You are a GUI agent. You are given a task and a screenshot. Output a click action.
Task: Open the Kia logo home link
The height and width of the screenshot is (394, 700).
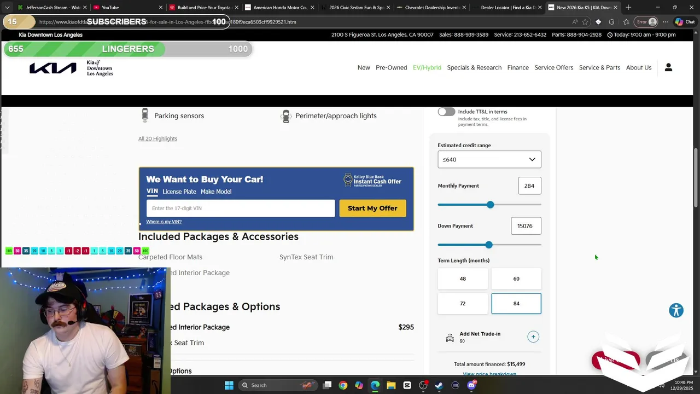pyautogui.click(x=53, y=68)
